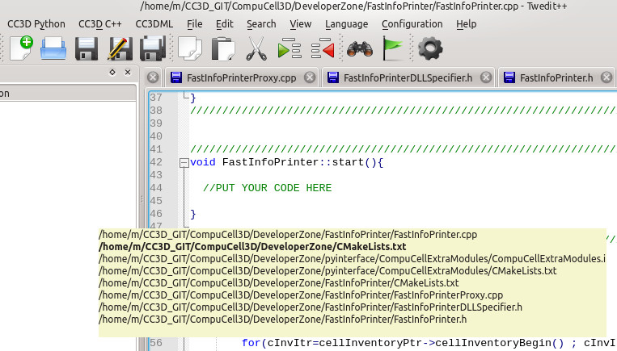
Task: Click the Cut scissors icon
Action: pyautogui.click(x=256, y=49)
